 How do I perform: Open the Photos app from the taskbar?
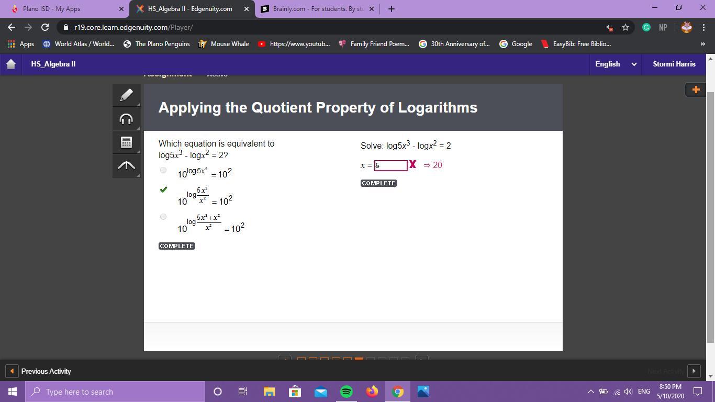(423, 392)
